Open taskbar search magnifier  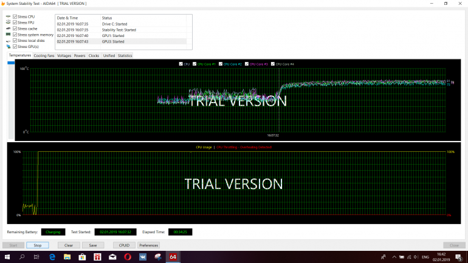(22, 257)
